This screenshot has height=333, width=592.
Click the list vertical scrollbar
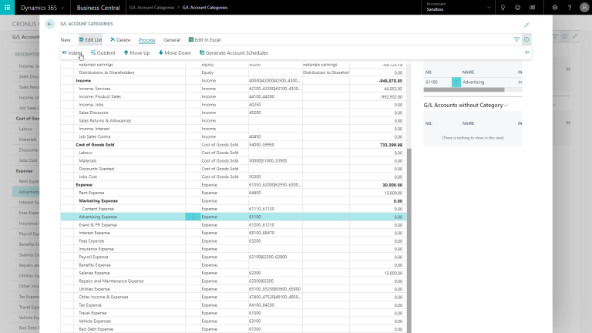409,240
